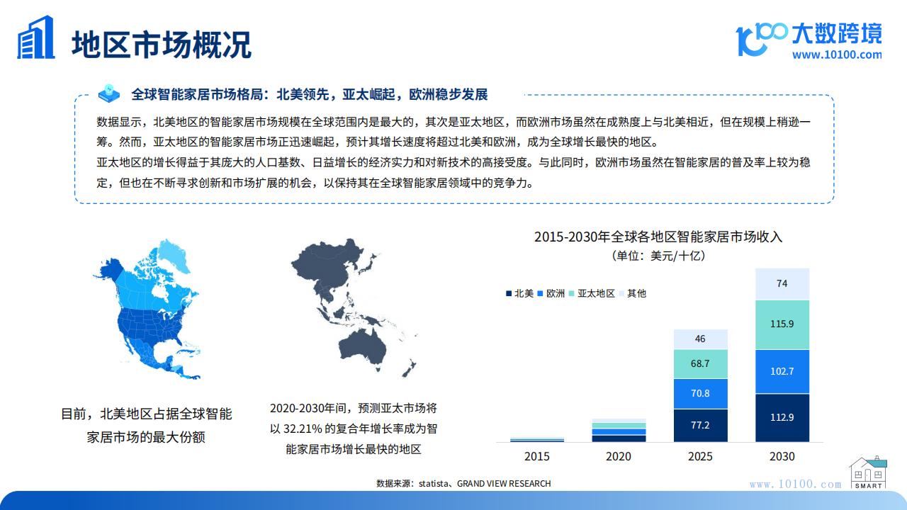The width and height of the screenshot is (907, 510).
Task: Click the www.10100.com watermark at bottom right
Action: pyautogui.click(x=795, y=484)
